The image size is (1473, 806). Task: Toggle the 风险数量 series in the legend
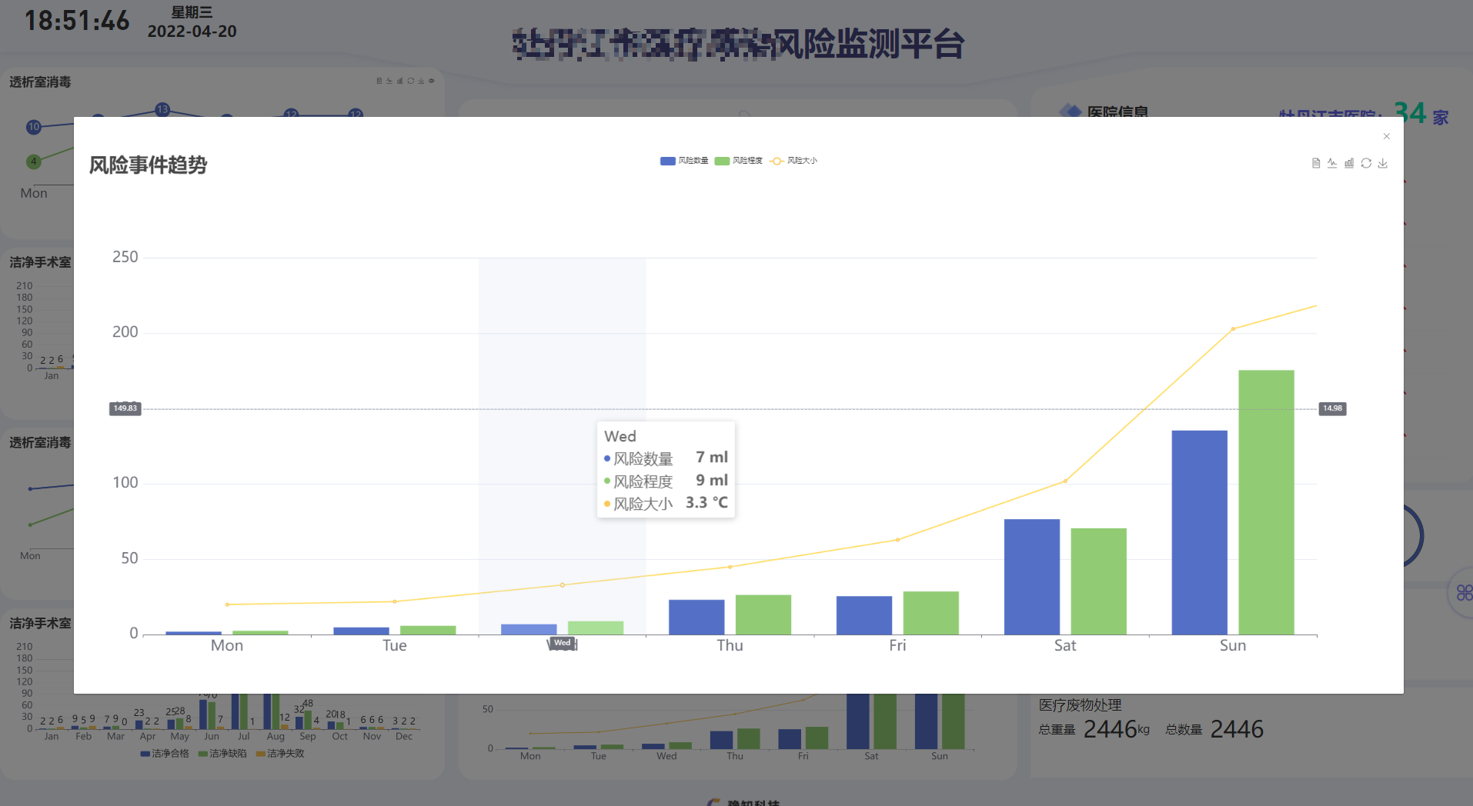click(x=684, y=161)
